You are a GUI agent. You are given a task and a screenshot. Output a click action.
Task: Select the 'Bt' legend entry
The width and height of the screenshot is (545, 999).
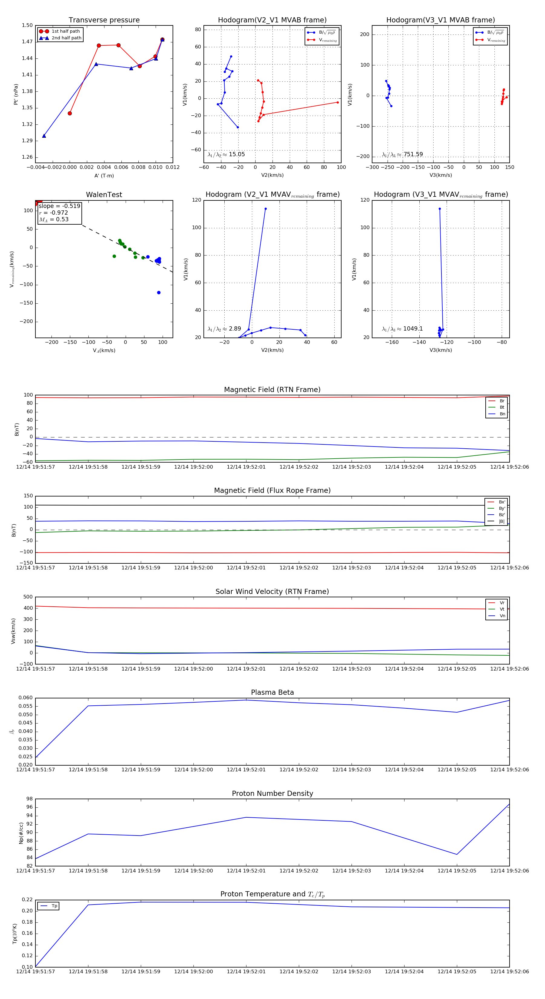[x=497, y=407]
